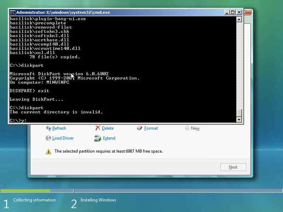Click 'basilisk\softokn3.chk' line
This screenshot has height=212, width=283.
click(39, 31)
